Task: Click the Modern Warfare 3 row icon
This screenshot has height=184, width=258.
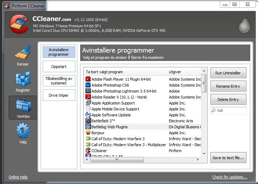Action: 88,139
